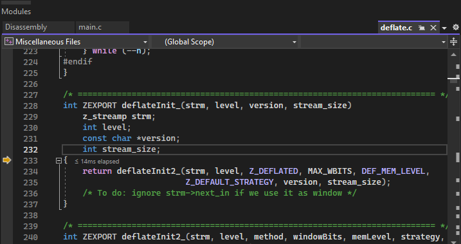Click line number 232 in the gutter
The width and height of the screenshot is (461, 244).
(x=31, y=149)
